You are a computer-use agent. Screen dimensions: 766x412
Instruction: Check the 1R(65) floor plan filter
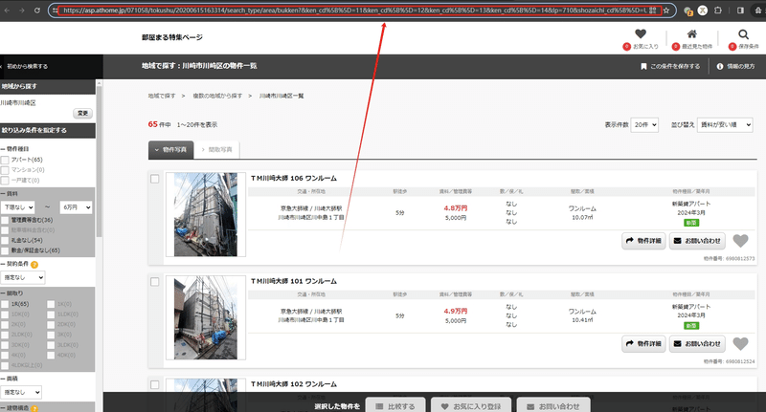pos(5,304)
